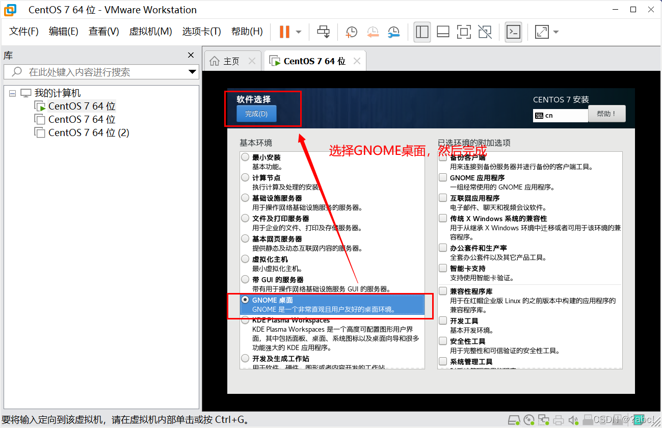The image size is (662, 428).
Task: Click the library search input field
Action: [100, 72]
